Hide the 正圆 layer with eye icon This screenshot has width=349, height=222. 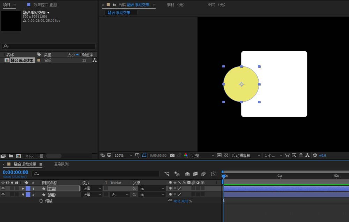coord(3,188)
